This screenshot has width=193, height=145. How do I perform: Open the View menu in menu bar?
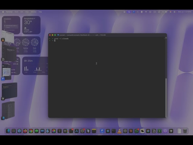point(27,12)
